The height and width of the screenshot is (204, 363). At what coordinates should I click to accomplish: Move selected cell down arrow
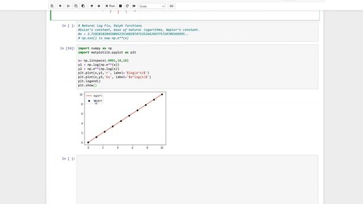coord(99,6)
